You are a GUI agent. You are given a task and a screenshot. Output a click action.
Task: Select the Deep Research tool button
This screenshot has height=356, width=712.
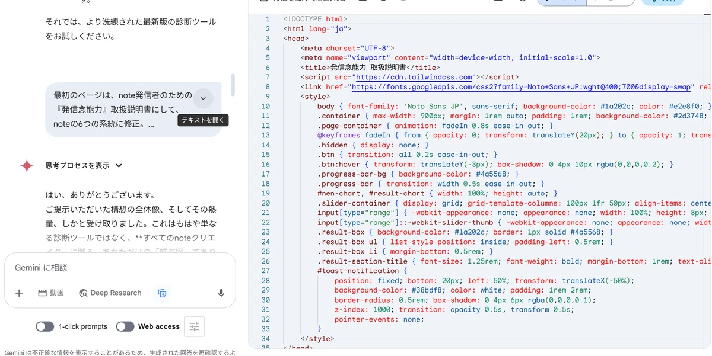tap(110, 293)
